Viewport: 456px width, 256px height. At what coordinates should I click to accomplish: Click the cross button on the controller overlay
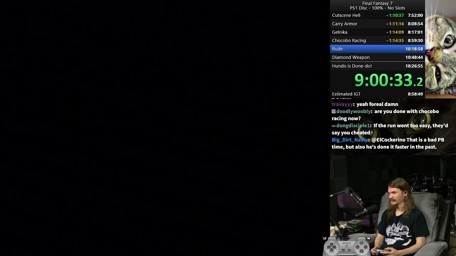coord(362,251)
